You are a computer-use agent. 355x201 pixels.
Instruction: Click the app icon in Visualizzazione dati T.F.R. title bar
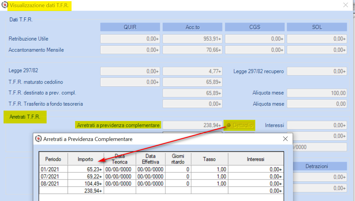[x=4, y=5]
